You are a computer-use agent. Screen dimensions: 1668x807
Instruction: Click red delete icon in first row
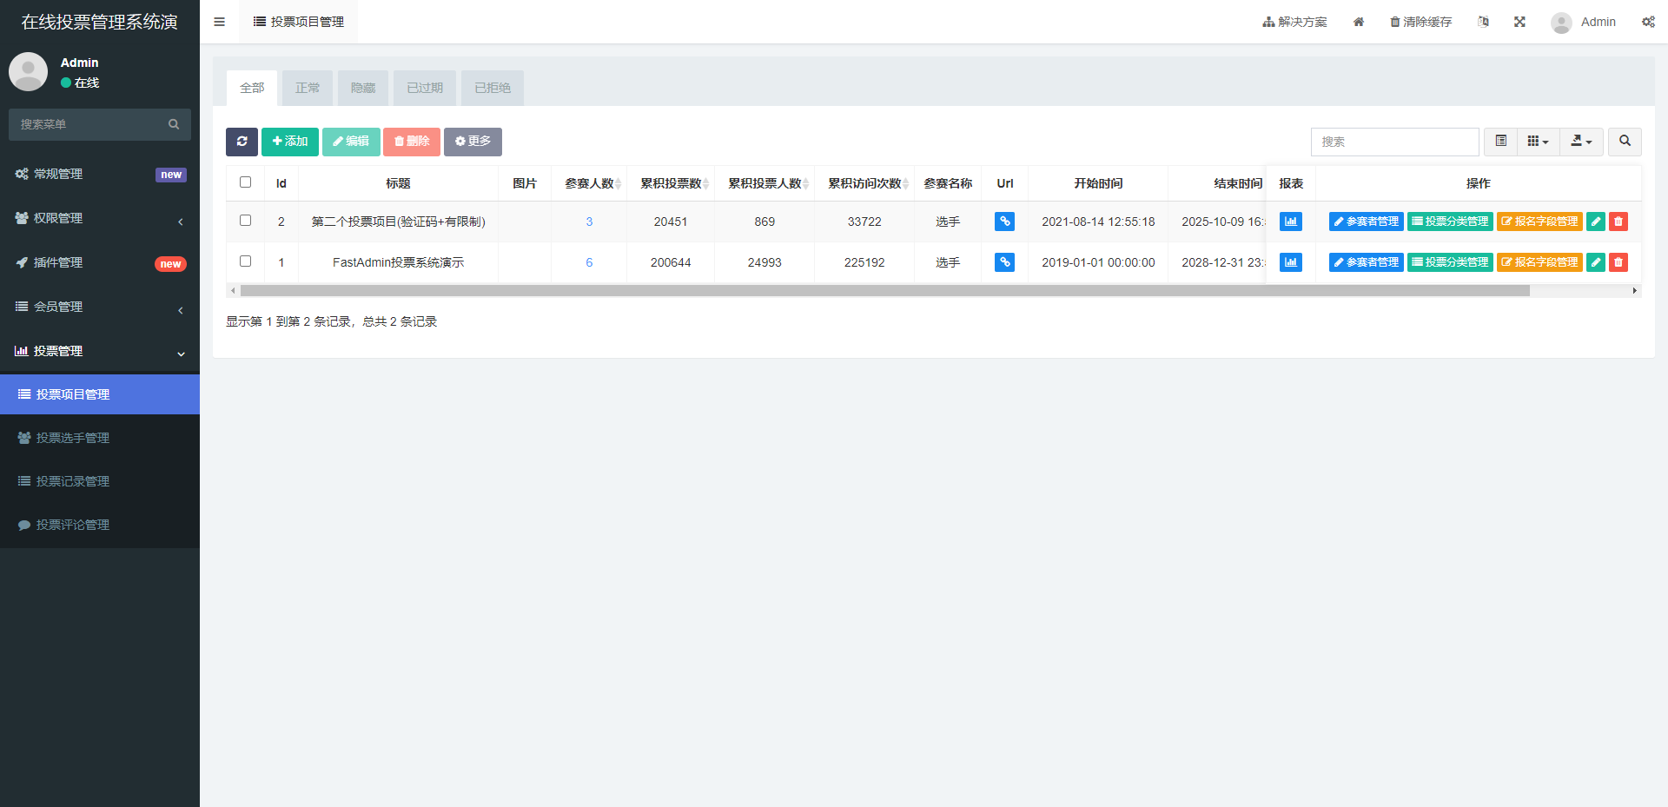tap(1618, 222)
